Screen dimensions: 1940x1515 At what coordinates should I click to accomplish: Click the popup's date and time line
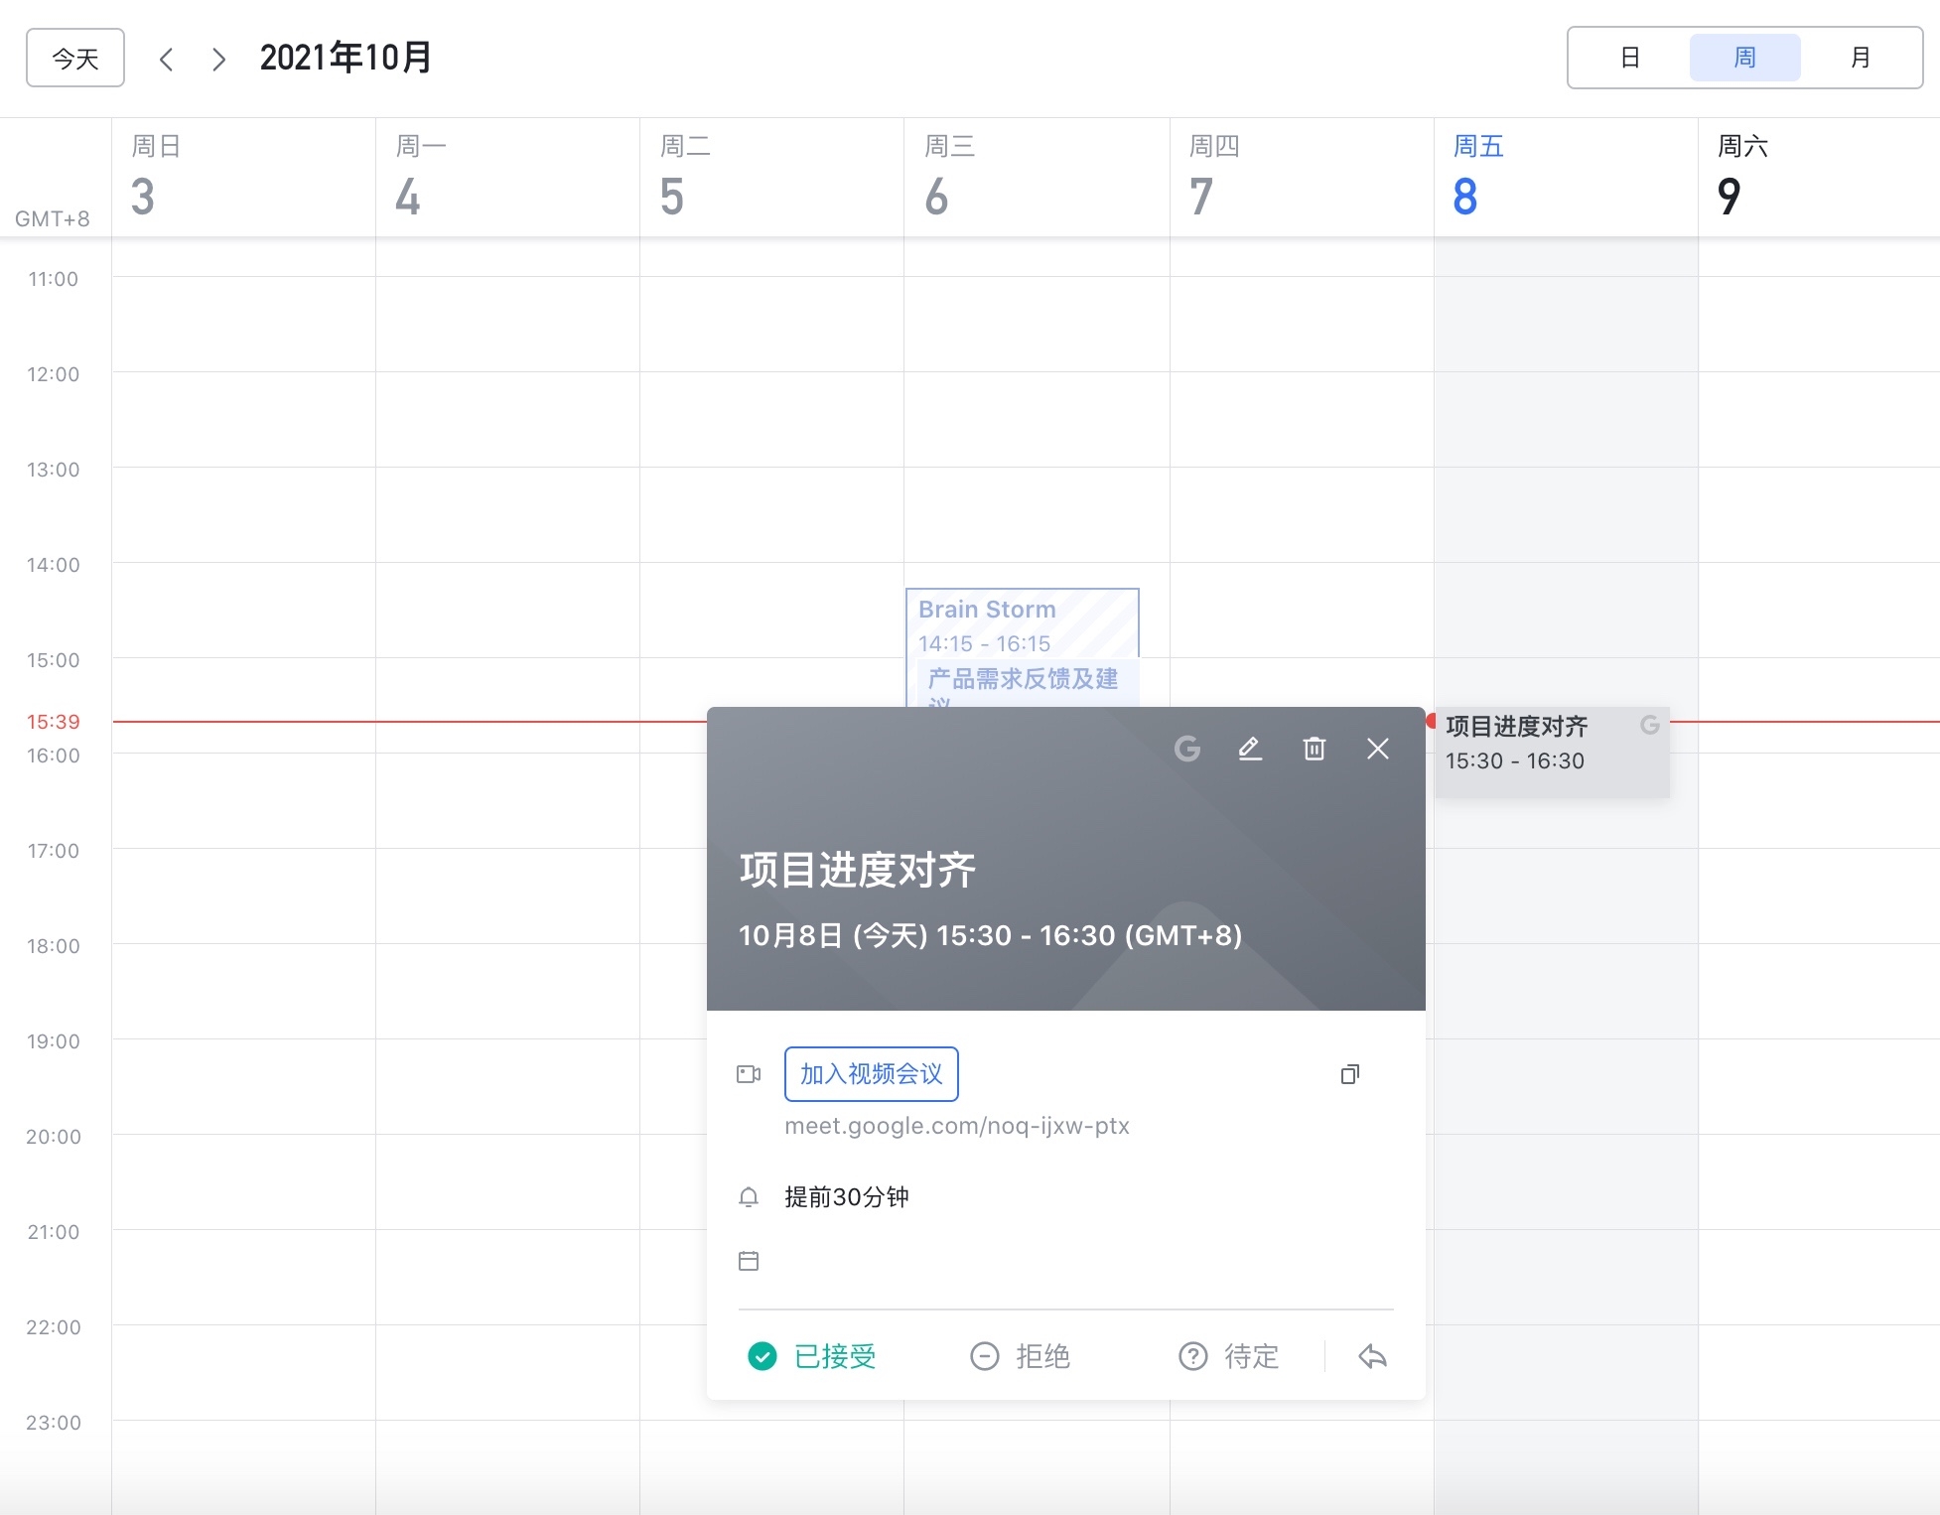[990, 936]
